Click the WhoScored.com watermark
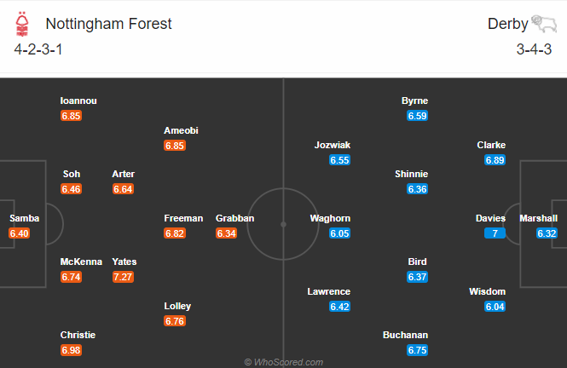567x368 pixels. pos(283,362)
